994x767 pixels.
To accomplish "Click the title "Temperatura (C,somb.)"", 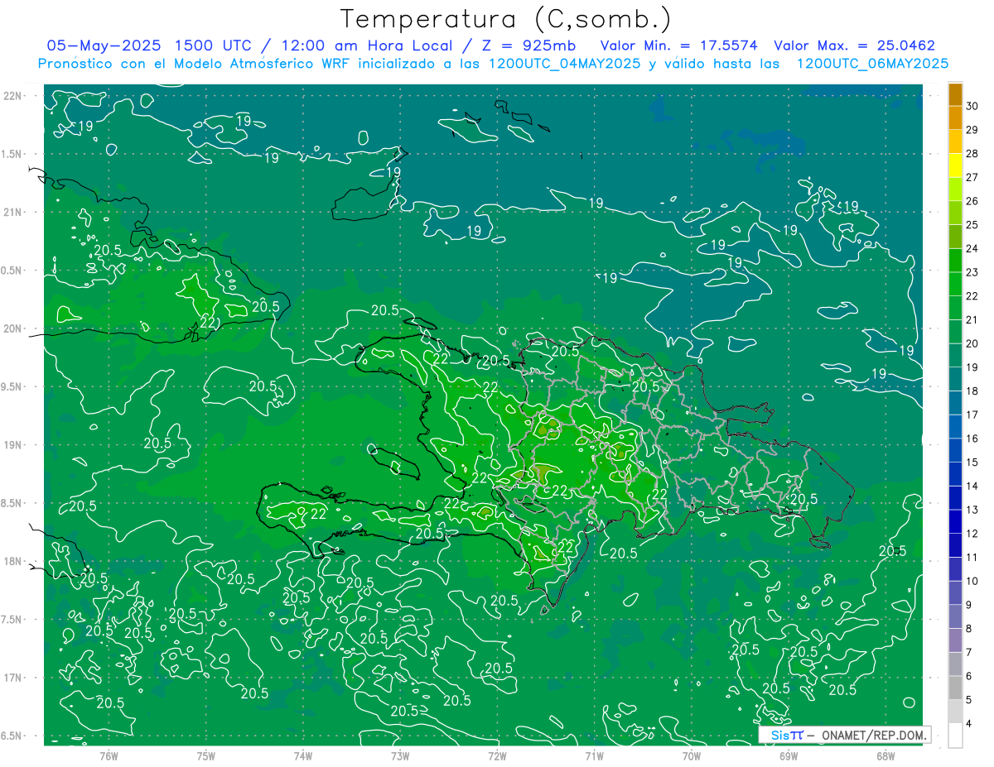I will click(506, 19).
